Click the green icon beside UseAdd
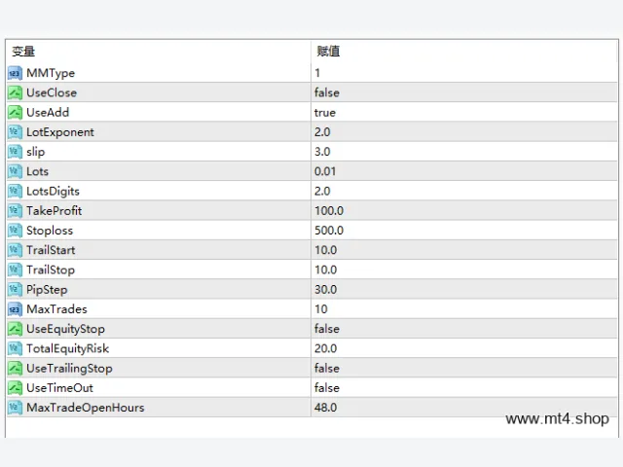The width and height of the screenshot is (623, 467). tap(15, 113)
